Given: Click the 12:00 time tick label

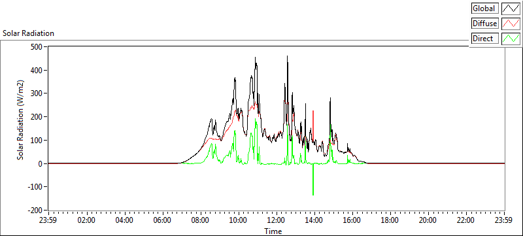Looking at the screenshot, I should 277,220.
